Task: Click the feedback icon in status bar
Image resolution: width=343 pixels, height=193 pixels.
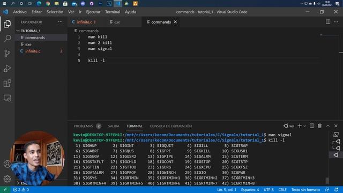Action: pyautogui.click(x=327, y=190)
